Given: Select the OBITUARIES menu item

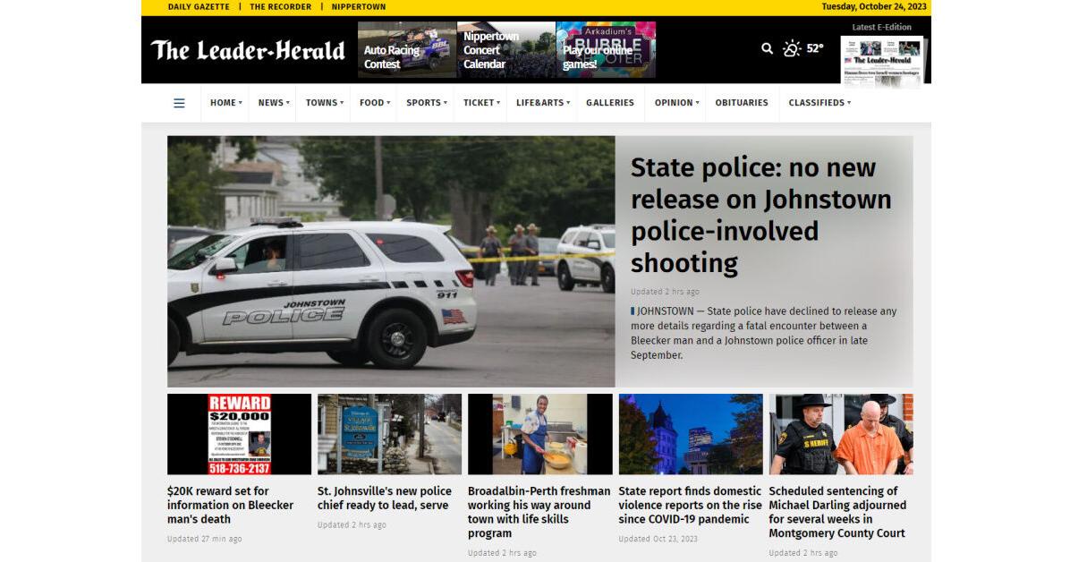Looking at the screenshot, I should coord(742,102).
